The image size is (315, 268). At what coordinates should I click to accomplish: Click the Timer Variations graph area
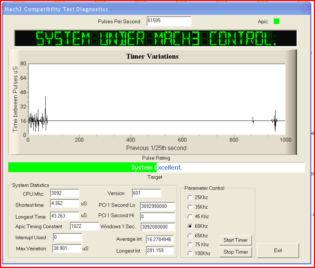[157, 99]
